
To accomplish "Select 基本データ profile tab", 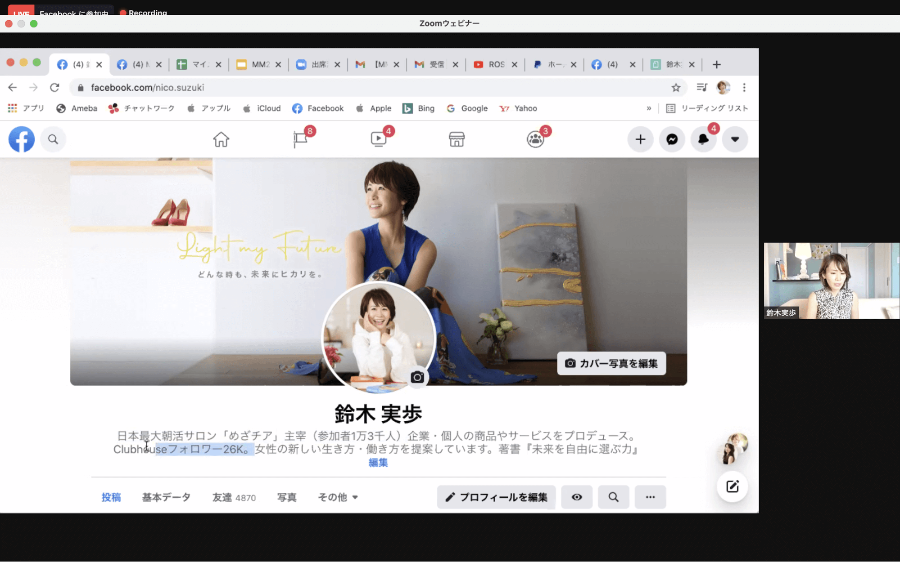I will click(167, 497).
